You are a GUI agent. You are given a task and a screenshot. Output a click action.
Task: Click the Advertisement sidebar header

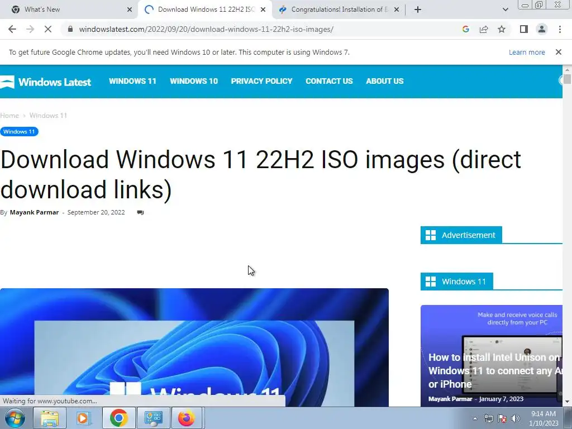point(461,235)
